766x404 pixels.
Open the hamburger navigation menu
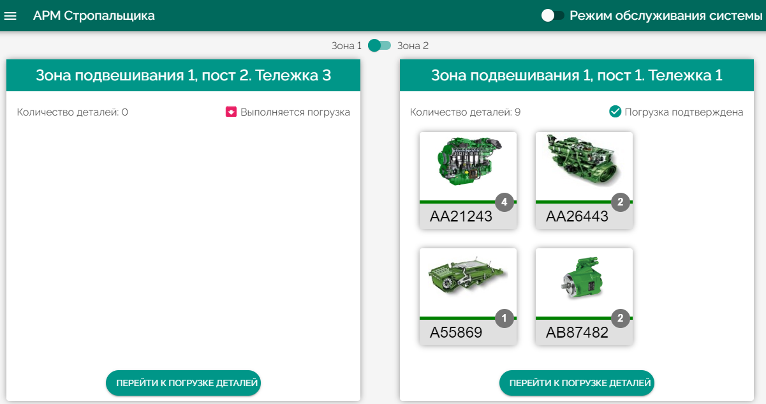(10, 16)
